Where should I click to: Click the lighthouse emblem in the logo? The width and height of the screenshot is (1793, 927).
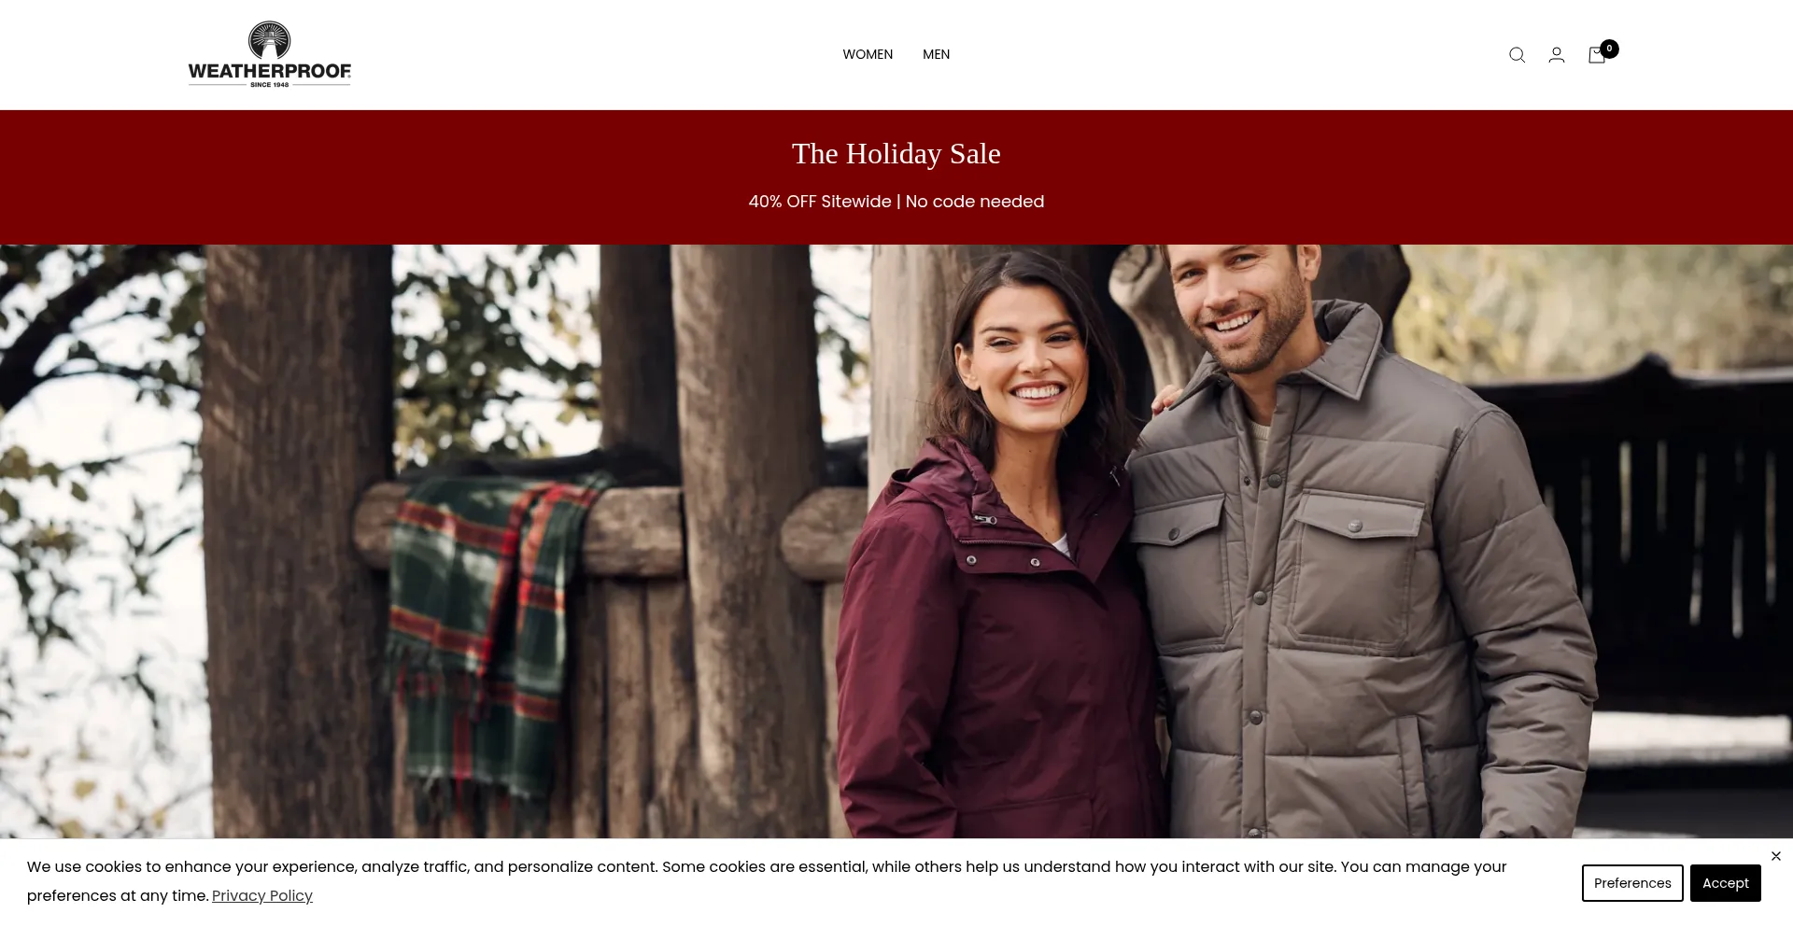(269, 40)
